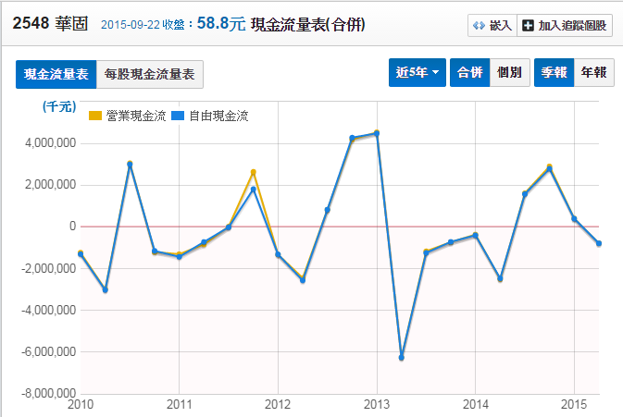Click the 營業現金流 legend label
The height and width of the screenshot is (417, 623).
pyautogui.click(x=136, y=116)
